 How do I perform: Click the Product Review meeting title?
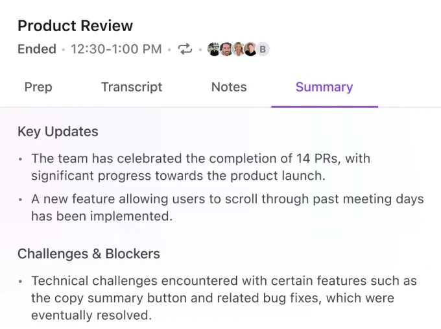tap(75, 26)
